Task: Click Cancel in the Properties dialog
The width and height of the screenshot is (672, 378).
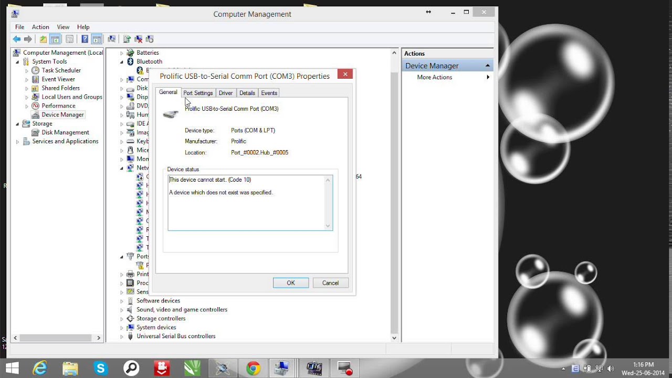Action: point(330,283)
